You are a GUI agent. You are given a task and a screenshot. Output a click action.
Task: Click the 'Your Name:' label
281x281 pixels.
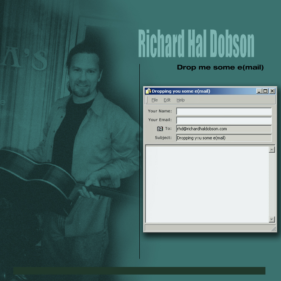click(160, 111)
